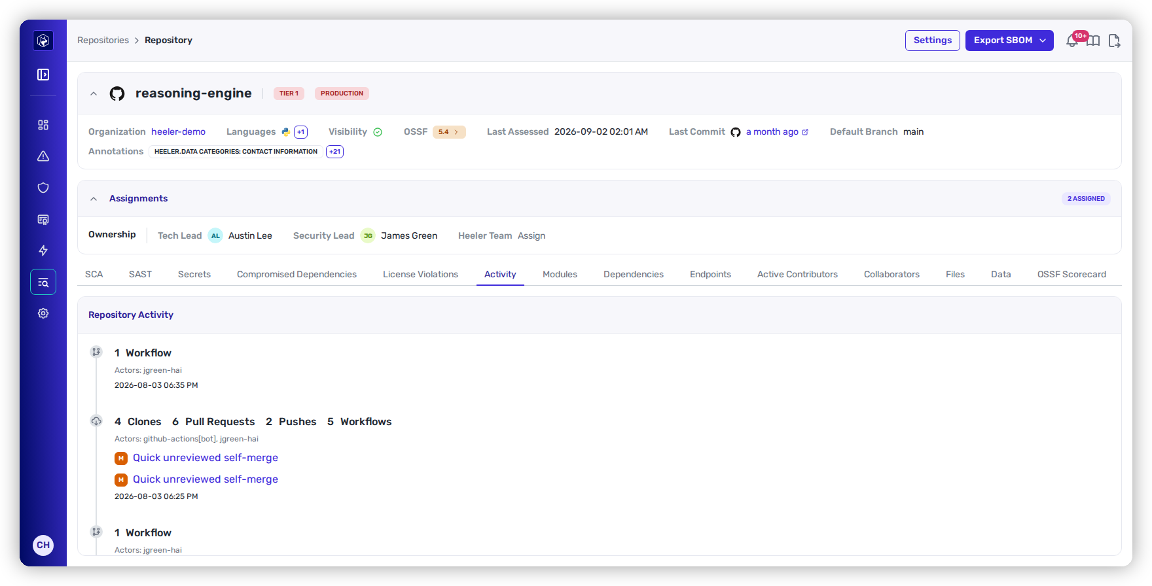Image resolution: width=1152 pixels, height=586 pixels.
Task: Open the certificate panel icon in sidebar
Action: tap(43, 219)
